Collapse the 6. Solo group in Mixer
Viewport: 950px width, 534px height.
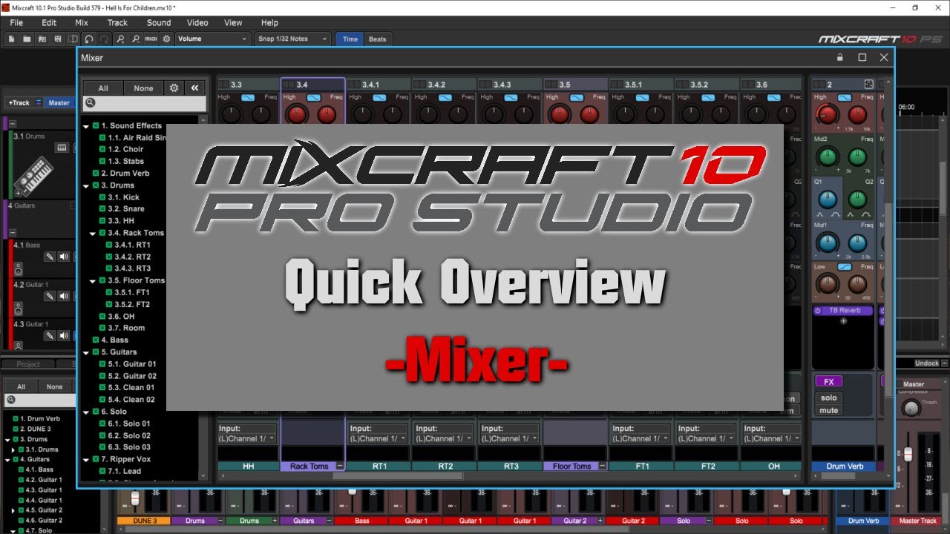(86, 412)
